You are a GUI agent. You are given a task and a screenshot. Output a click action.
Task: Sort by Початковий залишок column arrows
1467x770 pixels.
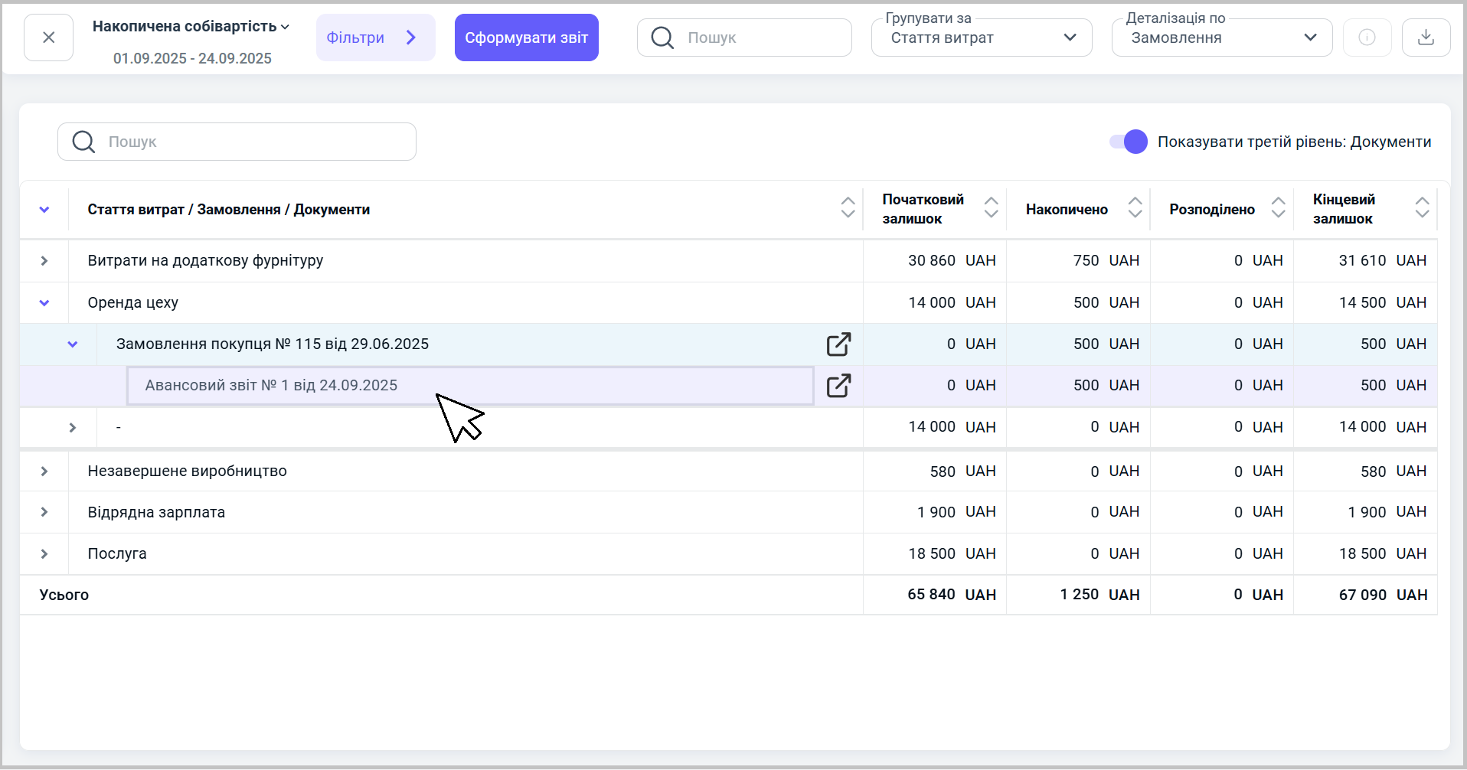pos(991,208)
